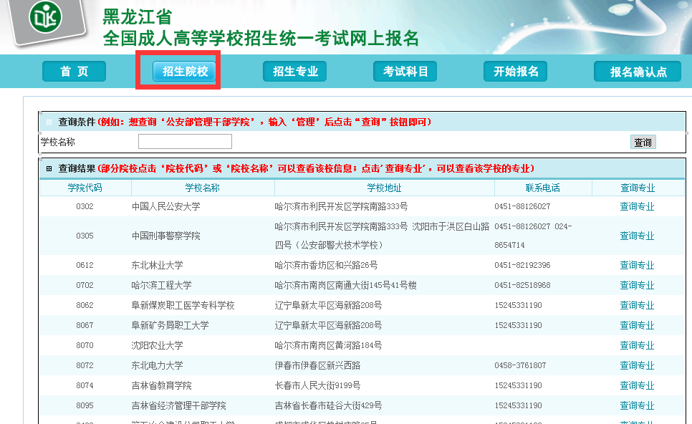The height and width of the screenshot is (424, 692).
Task: Open 查询专业 link for 中国刑事警察学院
Action: pos(637,236)
